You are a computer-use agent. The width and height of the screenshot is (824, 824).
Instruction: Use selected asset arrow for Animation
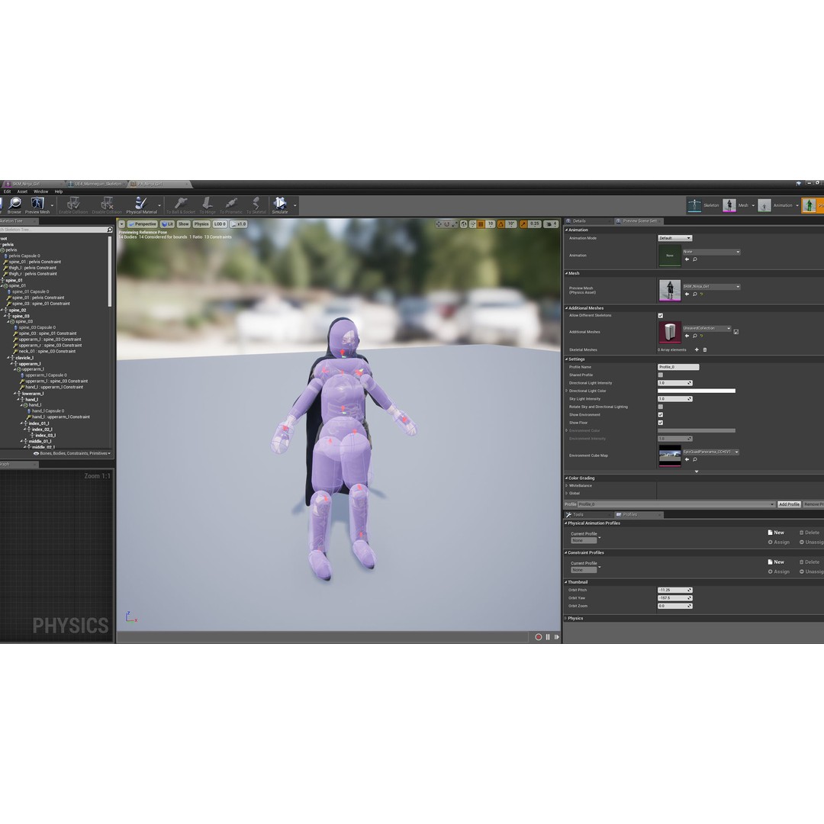tap(687, 259)
